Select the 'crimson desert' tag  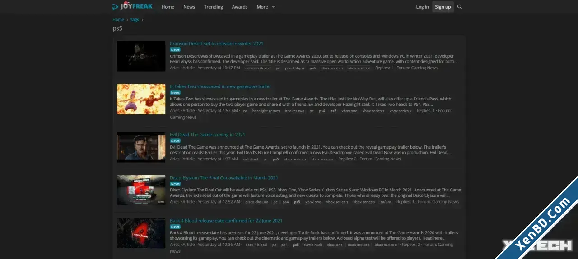tap(258, 68)
